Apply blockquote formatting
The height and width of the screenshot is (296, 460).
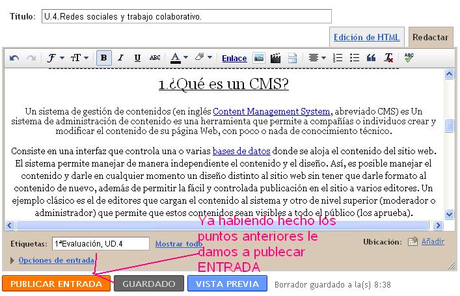click(x=371, y=58)
